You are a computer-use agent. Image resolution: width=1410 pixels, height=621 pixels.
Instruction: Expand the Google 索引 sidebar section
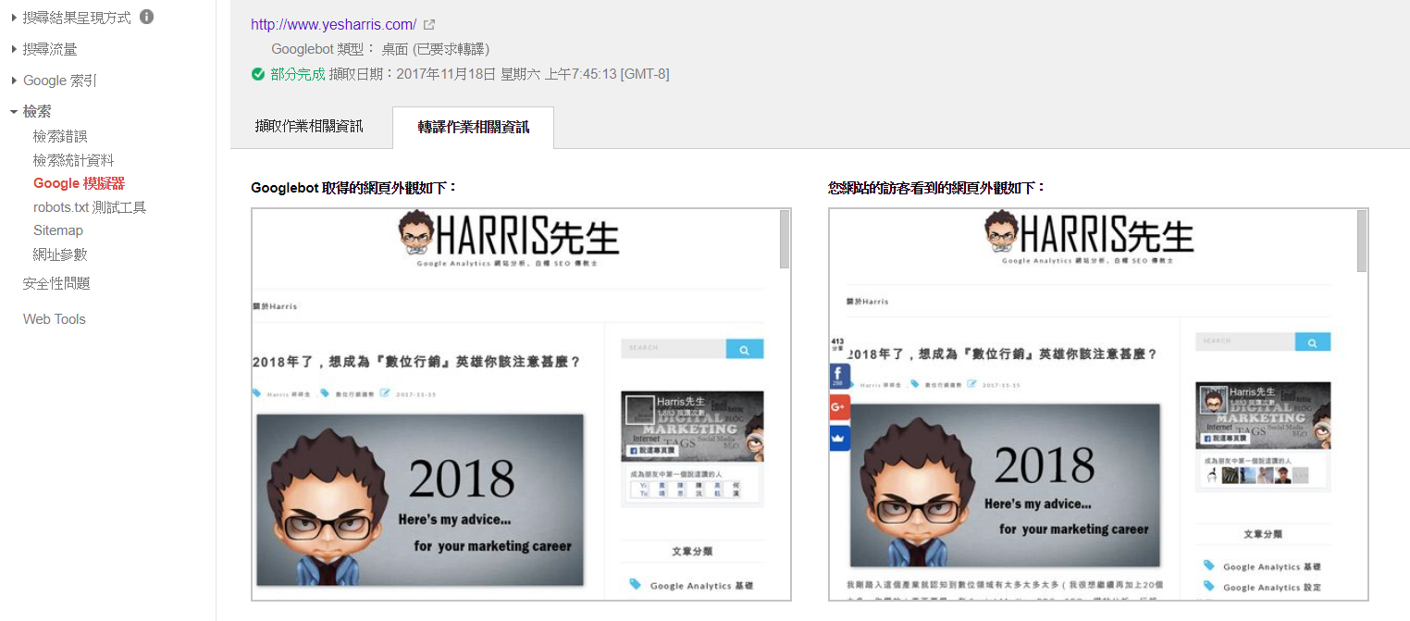pos(54,81)
